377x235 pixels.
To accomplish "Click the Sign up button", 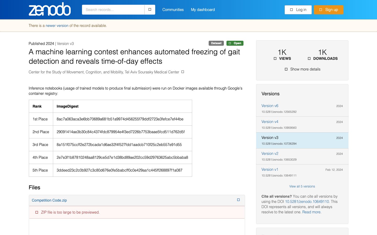I will pos(329,10).
